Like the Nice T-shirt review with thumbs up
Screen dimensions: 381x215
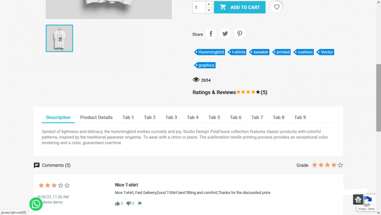tap(117, 203)
